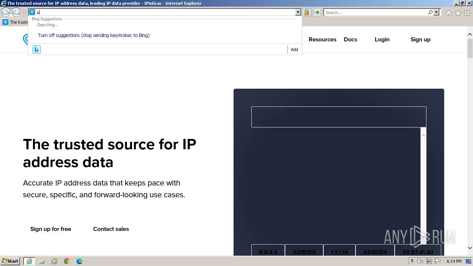Click the volume speaker tray icon
The width and height of the screenshot is (473, 266).
click(420, 261)
